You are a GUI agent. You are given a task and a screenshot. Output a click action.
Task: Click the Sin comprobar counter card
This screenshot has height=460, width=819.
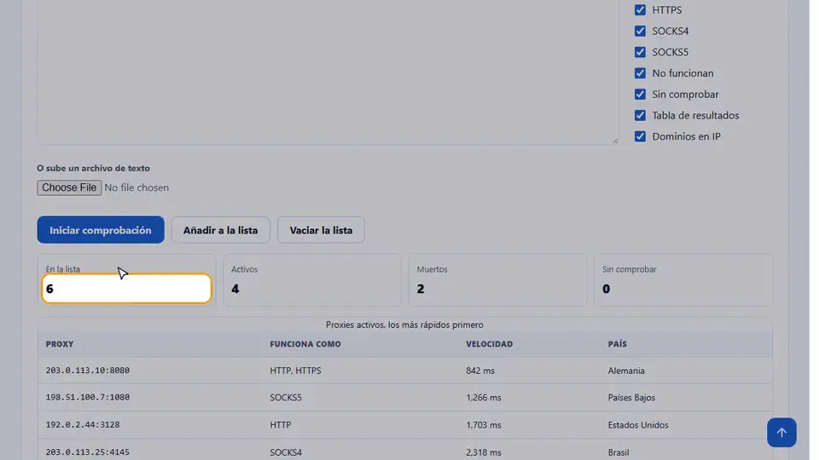[x=682, y=280]
